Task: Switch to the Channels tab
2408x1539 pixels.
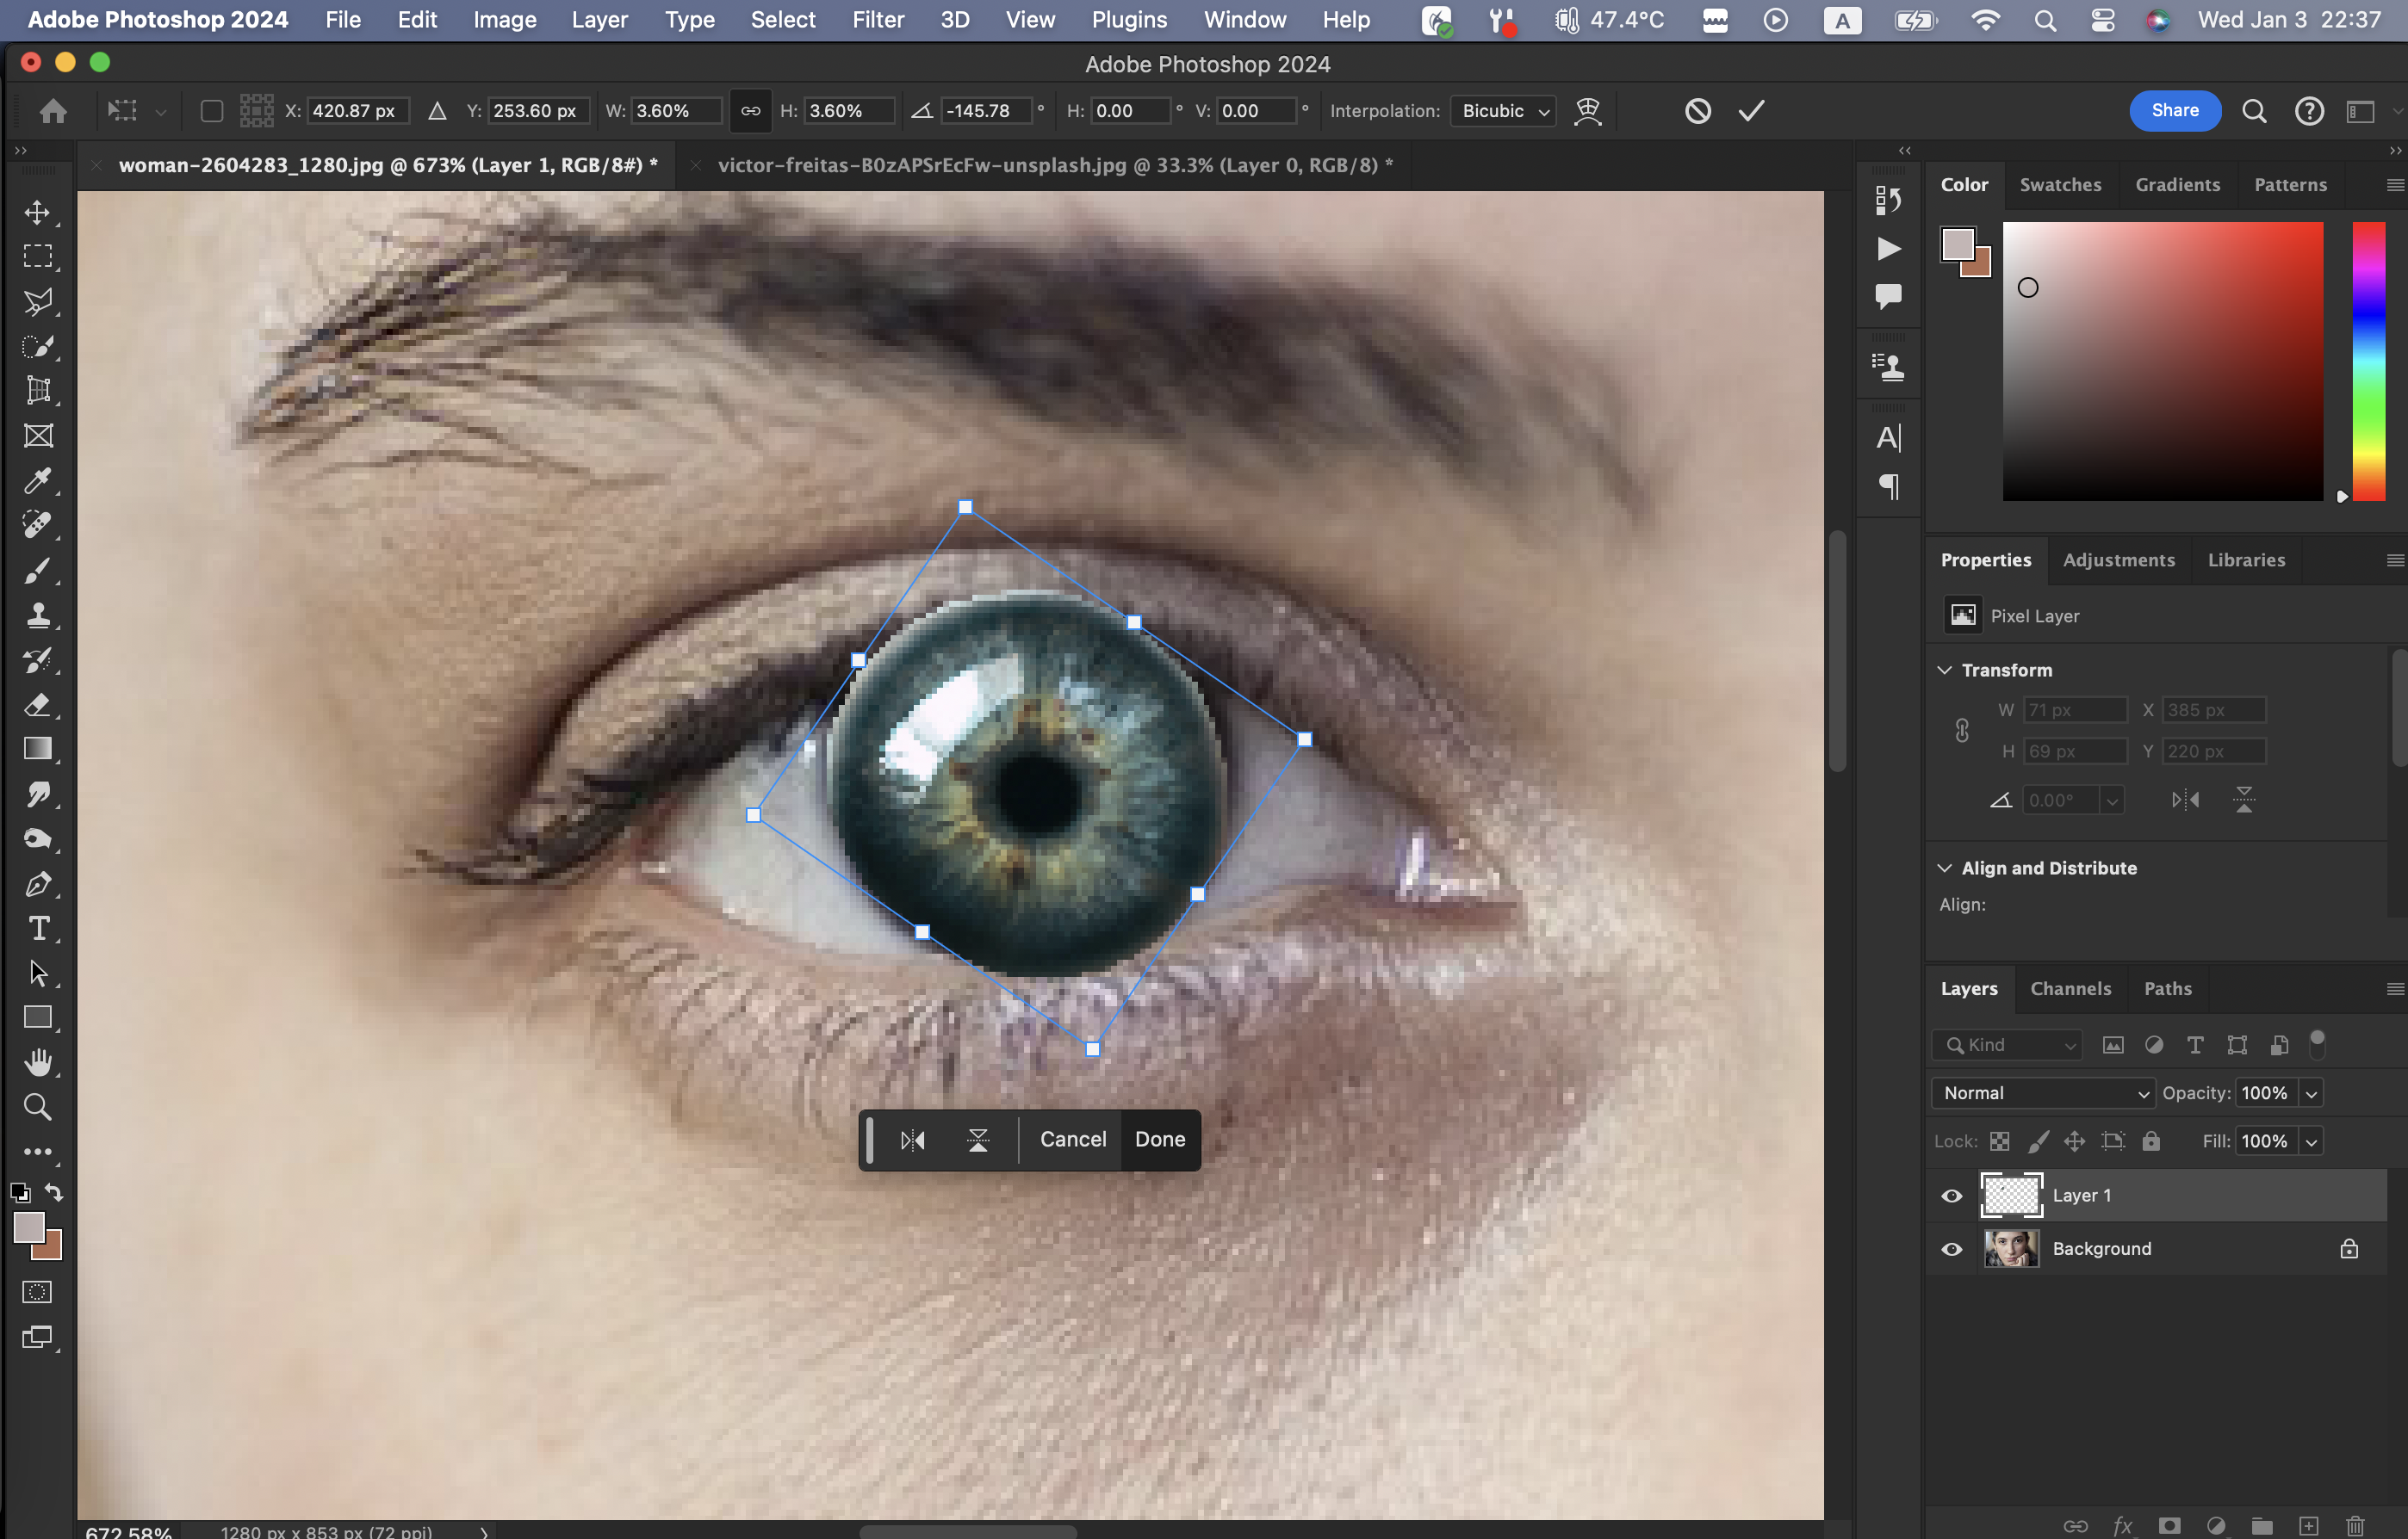Action: [x=2070, y=988]
